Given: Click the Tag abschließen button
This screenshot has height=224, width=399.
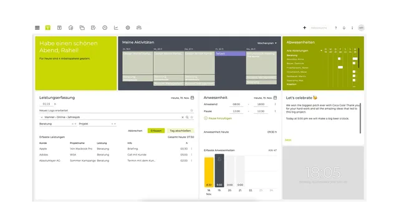Looking at the screenshot, I should pyautogui.click(x=180, y=131).
